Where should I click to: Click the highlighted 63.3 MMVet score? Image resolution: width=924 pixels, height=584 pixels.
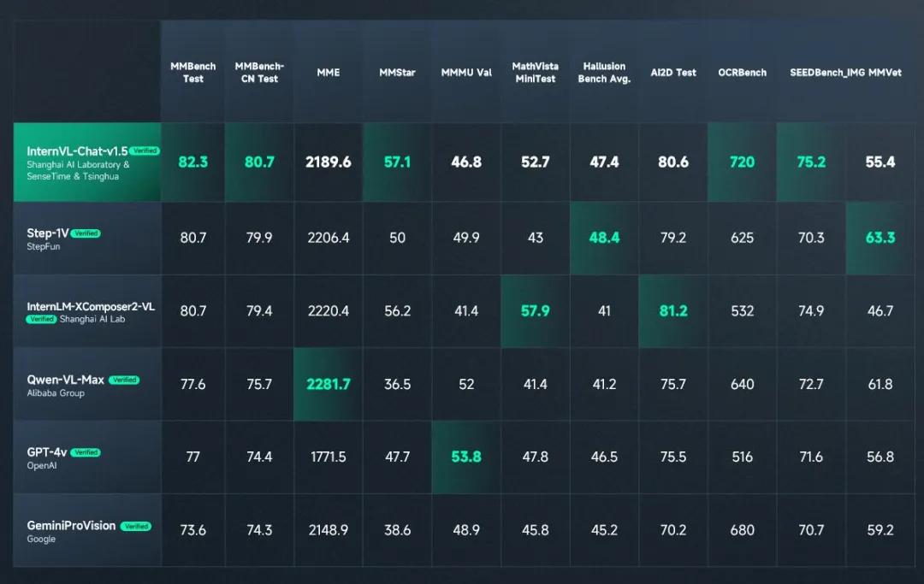[x=880, y=238]
